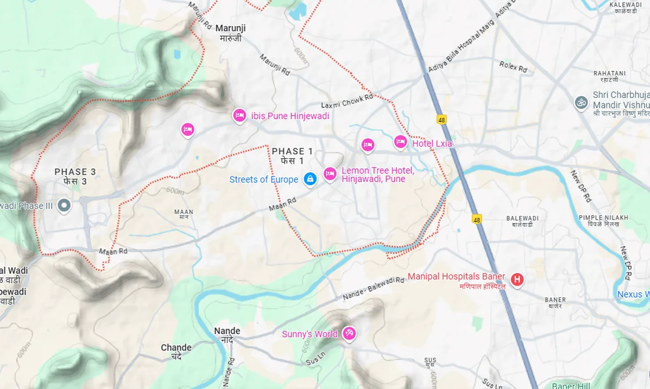The width and height of the screenshot is (650, 389).
Task: Click the Hinjawadi Phase III location marker
Action: point(64,206)
